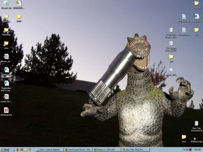This screenshot has height=152, width=203.
Task: Click the last Quick Launch icon
Action: pos(30,150)
